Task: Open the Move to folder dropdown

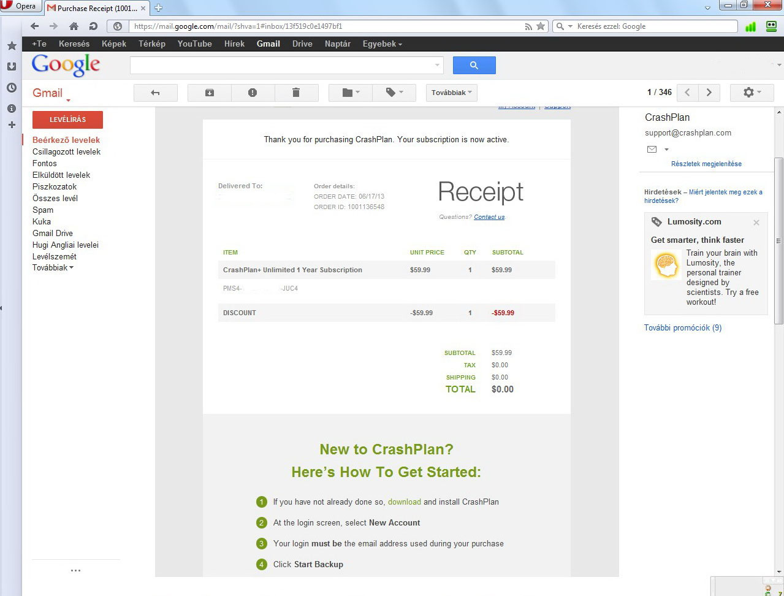Action: (x=351, y=93)
